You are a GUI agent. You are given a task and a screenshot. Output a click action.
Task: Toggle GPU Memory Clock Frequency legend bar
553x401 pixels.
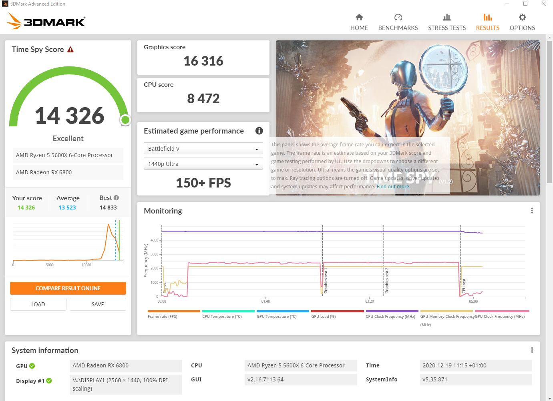tap(446, 311)
